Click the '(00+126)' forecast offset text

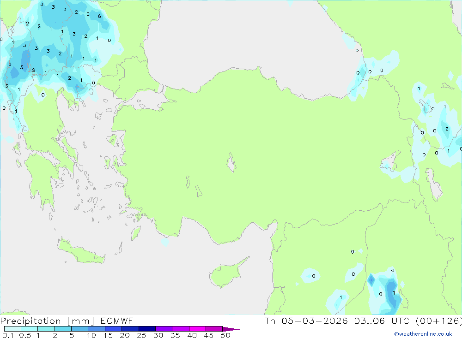point(438,320)
